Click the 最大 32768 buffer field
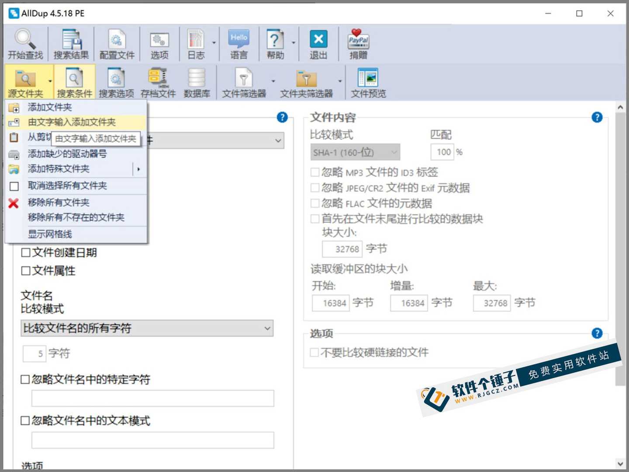The height and width of the screenshot is (472, 629). coord(492,303)
